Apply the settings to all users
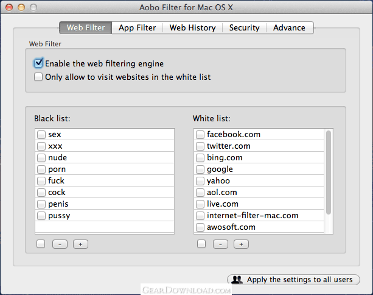 pyautogui.click(x=293, y=280)
